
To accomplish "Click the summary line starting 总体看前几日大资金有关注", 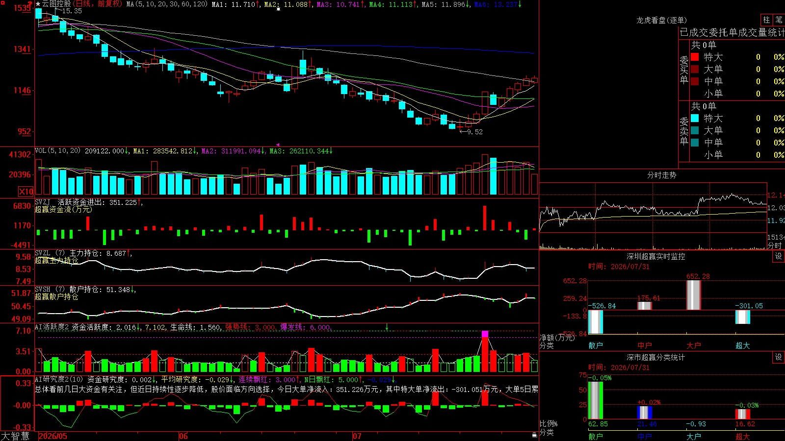I will click(287, 389).
